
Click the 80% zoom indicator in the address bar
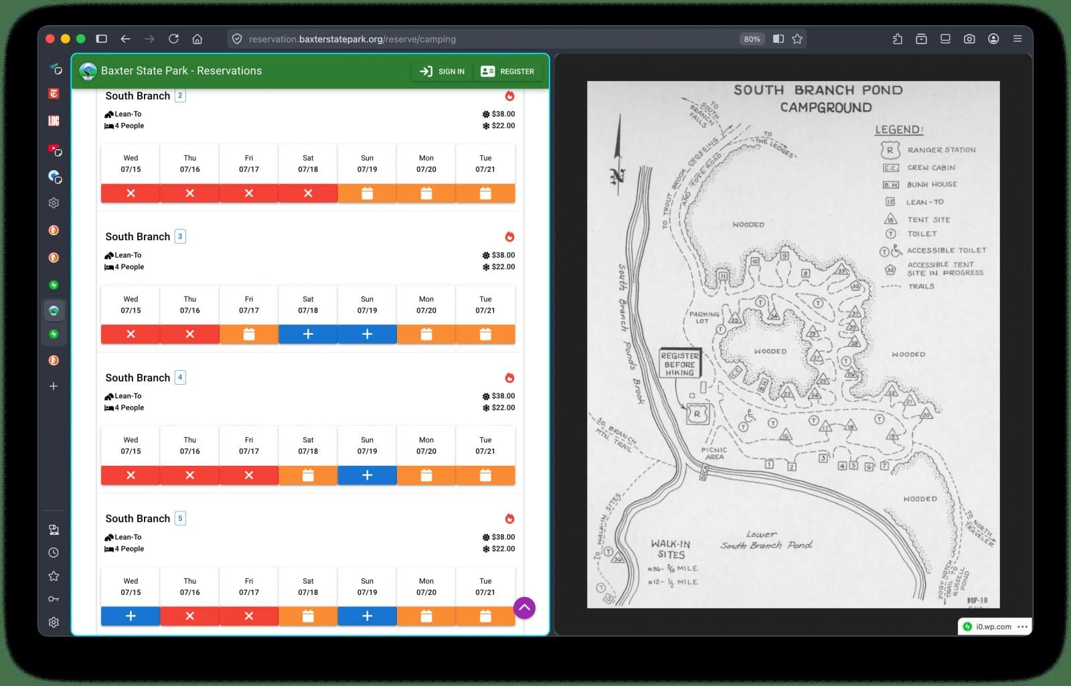pos(752,39)
